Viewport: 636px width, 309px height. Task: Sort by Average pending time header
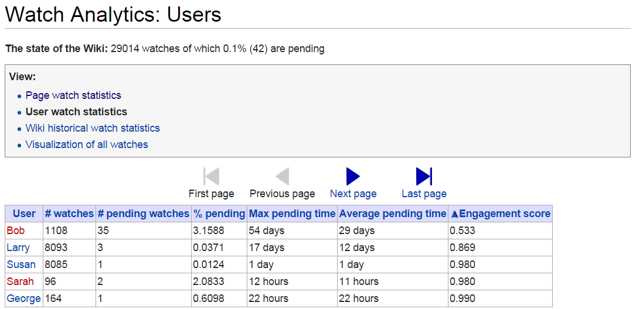(392, 214)
